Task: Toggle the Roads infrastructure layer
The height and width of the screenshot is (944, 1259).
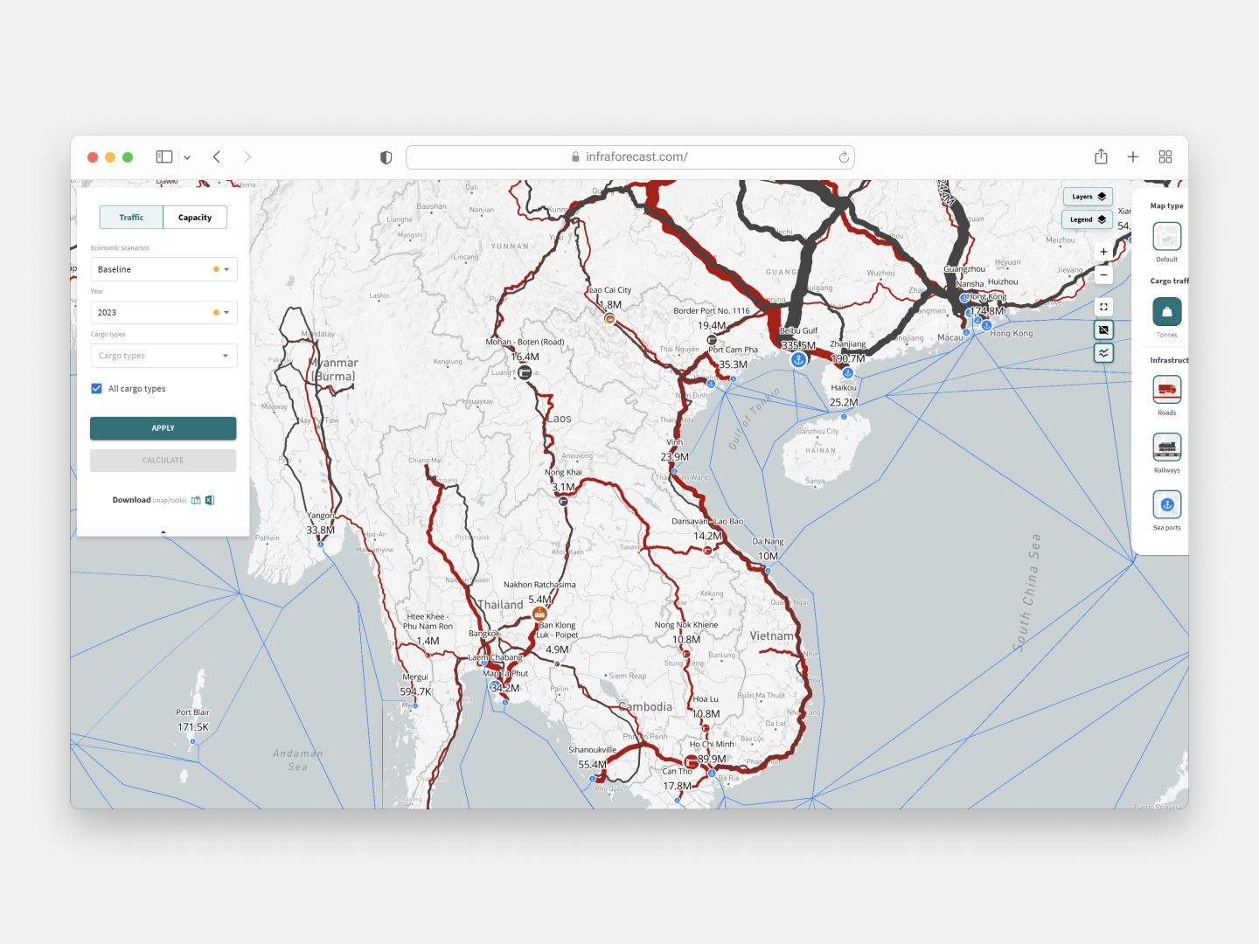Action: pyautogui.click(x=1166, y=390)
